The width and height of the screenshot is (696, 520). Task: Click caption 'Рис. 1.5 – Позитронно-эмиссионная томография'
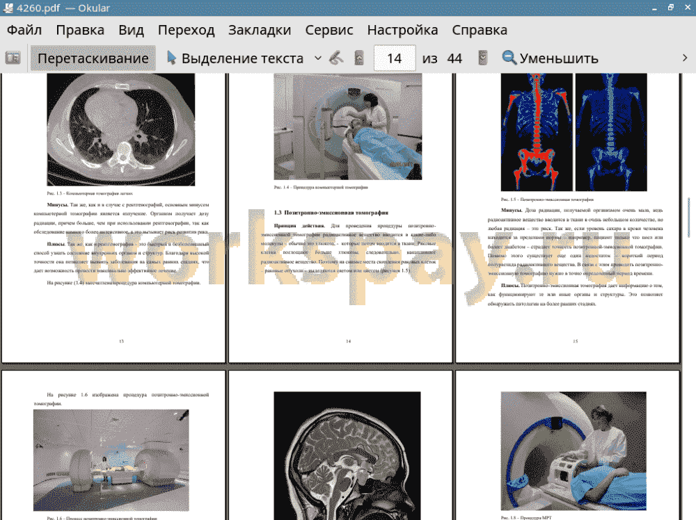point(547,200)
